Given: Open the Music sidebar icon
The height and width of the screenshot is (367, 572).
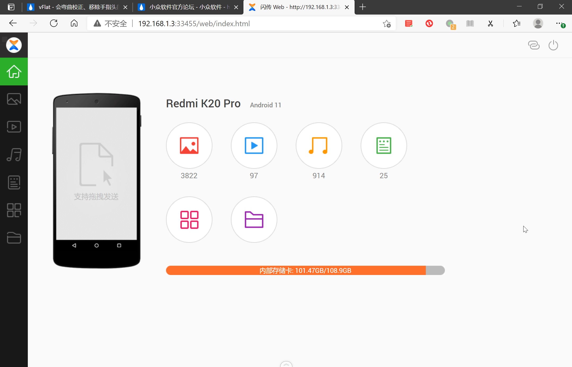Looking at the screenshot, I should click(x=14, y=155).
